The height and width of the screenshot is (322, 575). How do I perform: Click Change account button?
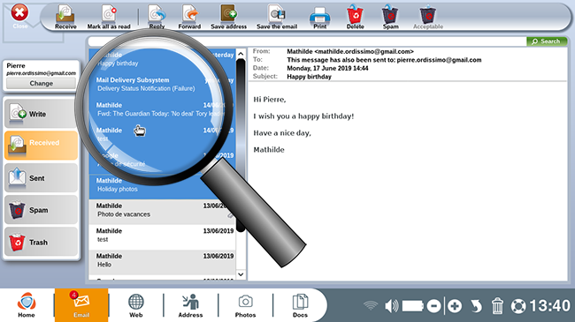point(41,84)
